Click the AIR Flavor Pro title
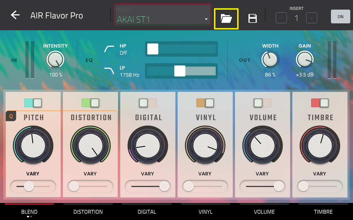353x220 pixels. [x=57, y=16]
